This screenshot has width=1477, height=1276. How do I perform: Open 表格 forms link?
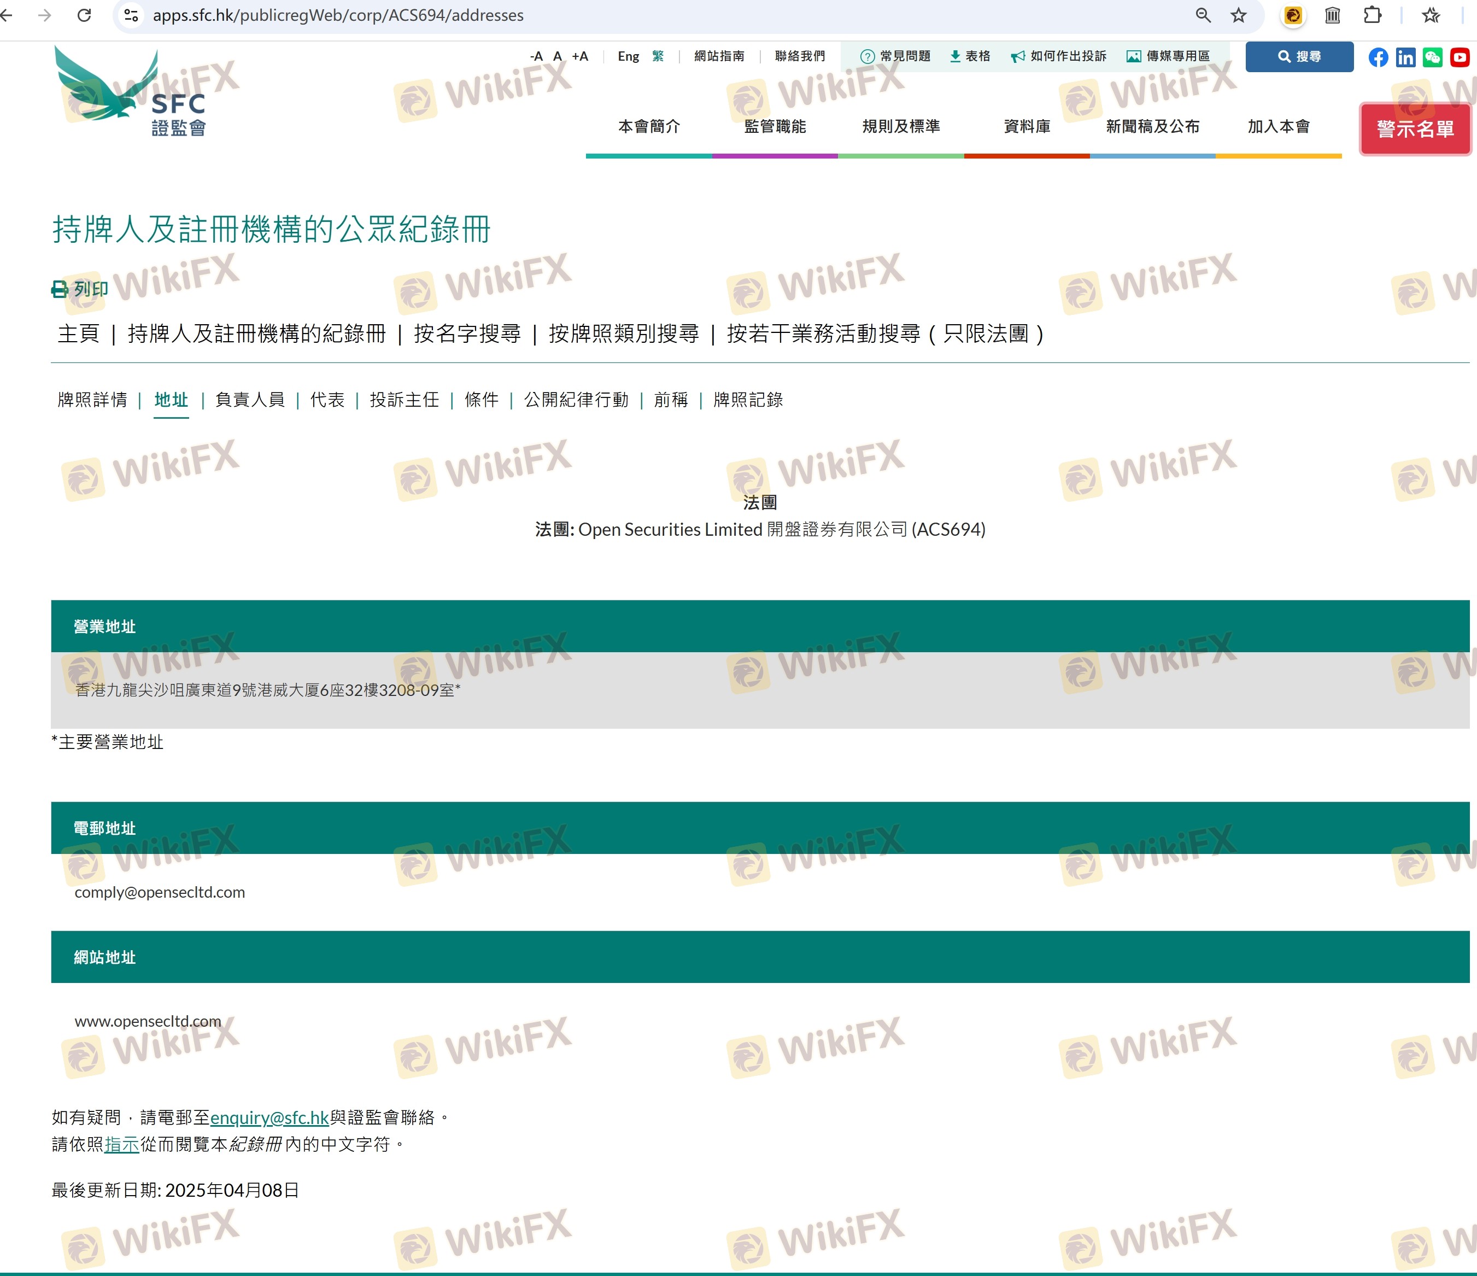pos(970,56)
